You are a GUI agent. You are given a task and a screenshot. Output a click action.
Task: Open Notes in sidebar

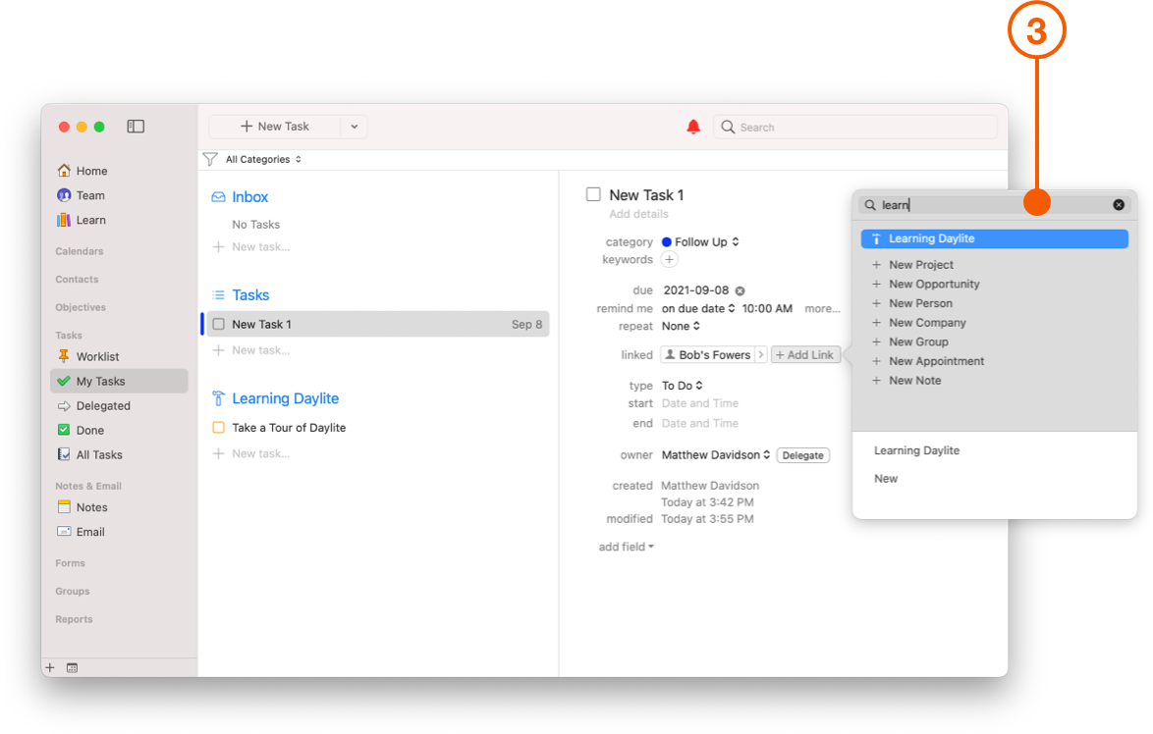[x=82, y=507]
